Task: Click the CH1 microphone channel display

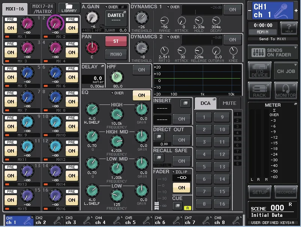Action: (x=273, y=11)
